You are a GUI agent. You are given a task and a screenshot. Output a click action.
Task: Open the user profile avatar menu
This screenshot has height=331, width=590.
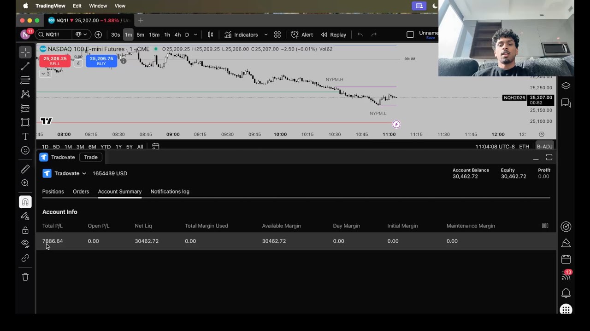[25, 34]
